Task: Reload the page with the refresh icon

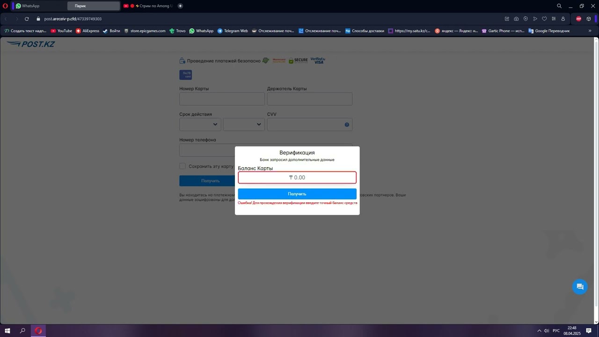Action: tap(27, 19)
